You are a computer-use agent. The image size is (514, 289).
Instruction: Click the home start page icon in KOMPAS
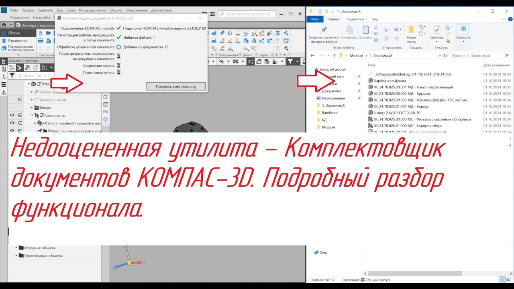tap(4, 25)
